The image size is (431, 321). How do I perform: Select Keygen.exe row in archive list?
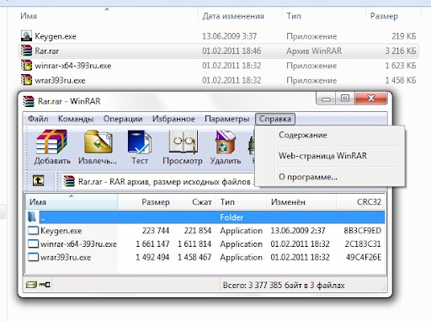[x=205, y=231]
